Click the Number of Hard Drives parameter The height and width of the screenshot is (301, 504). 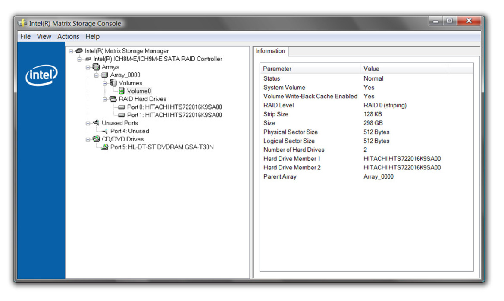tap(294, 150)
